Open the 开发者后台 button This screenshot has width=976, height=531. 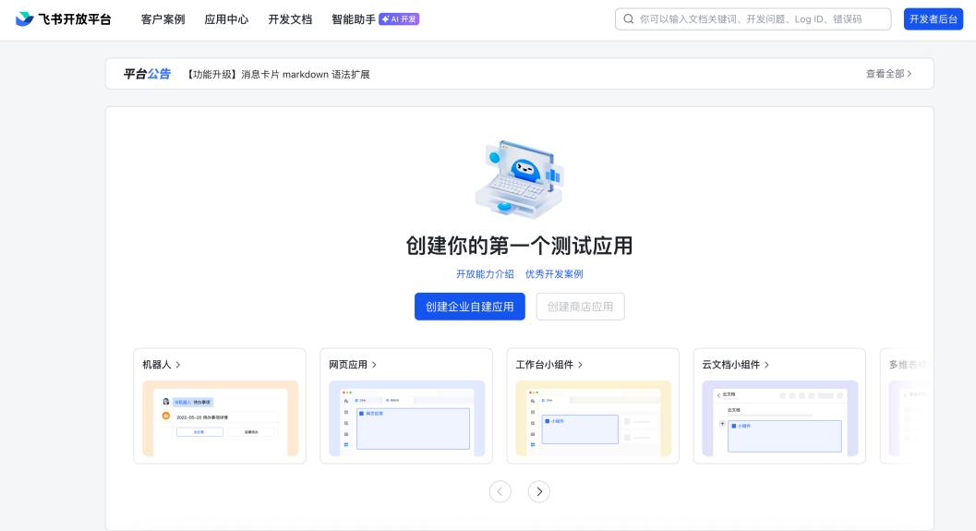[933, 19]
